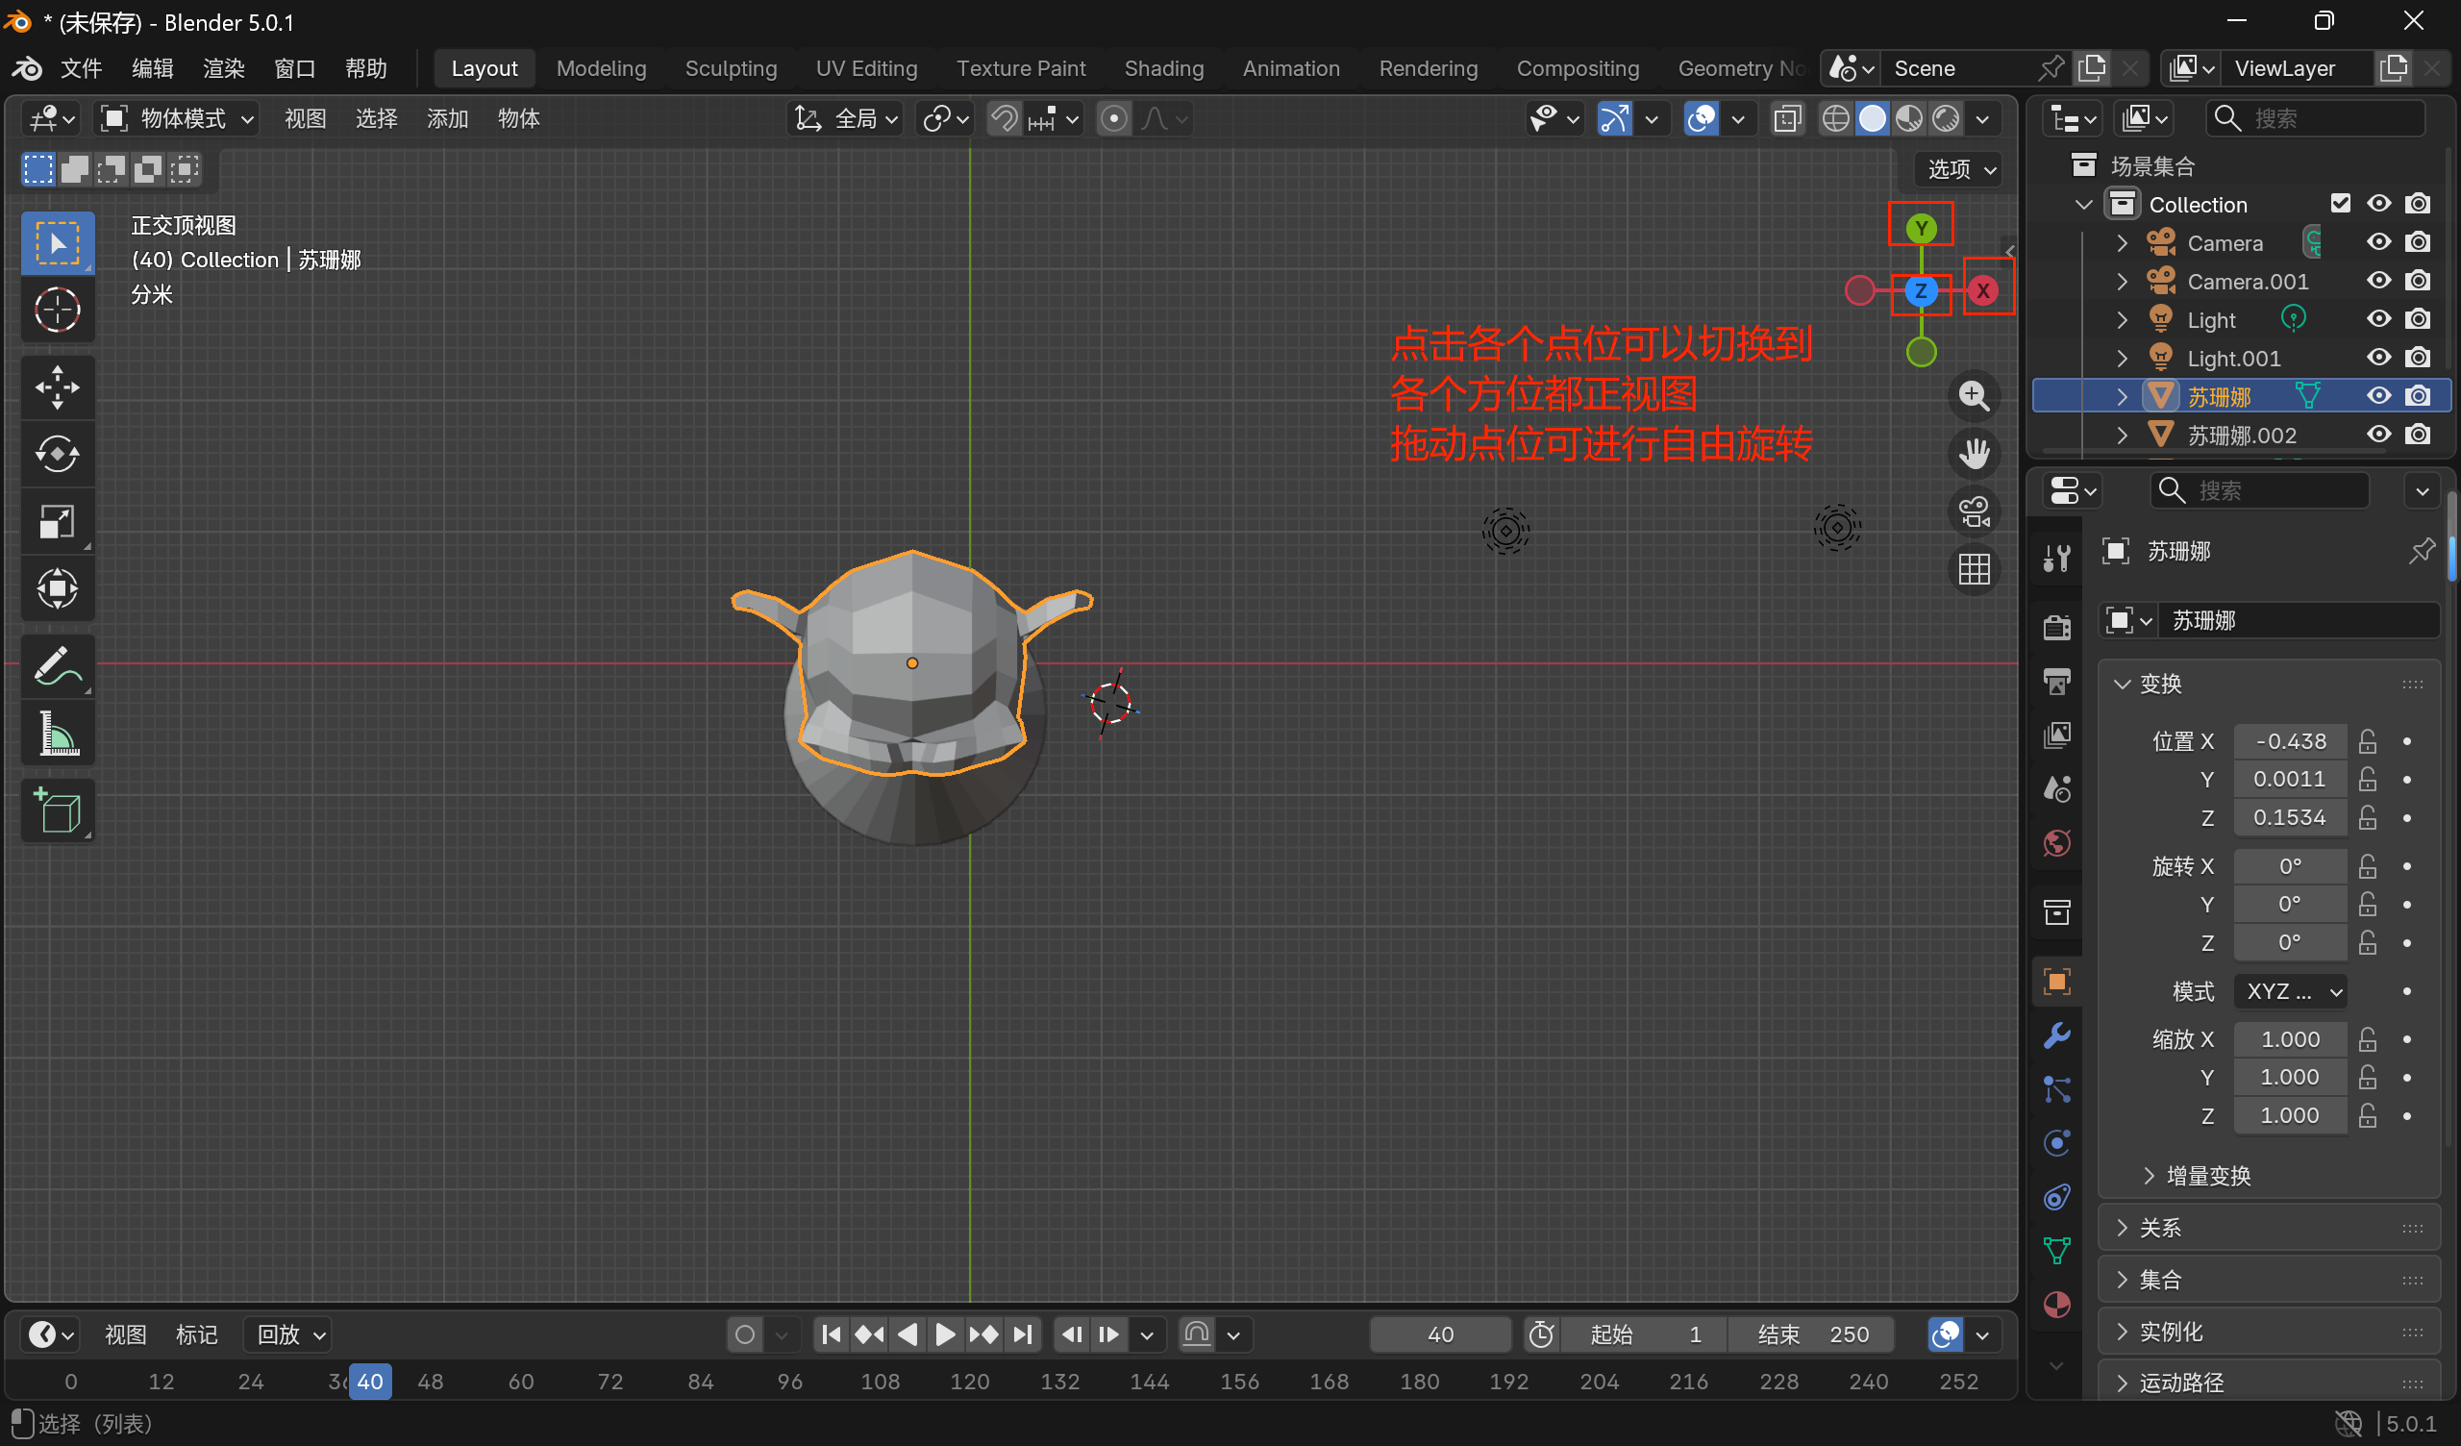Click the Add Cube tool
This screenshot has width=2461, height=1446.
click(57, 810)
